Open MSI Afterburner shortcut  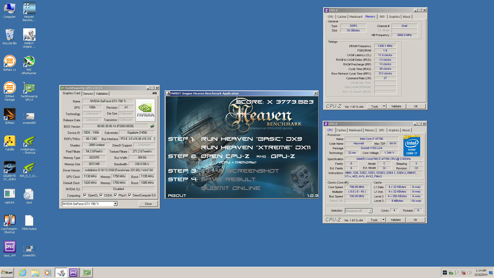pyautogui.click(x=29, y=65)
